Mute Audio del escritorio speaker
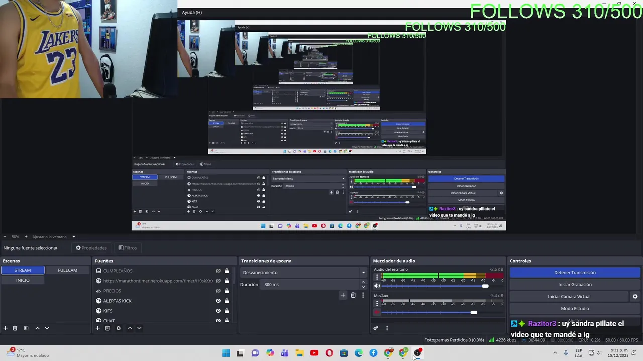The height and width of the screenshot is (361, 643). (377, 286)
